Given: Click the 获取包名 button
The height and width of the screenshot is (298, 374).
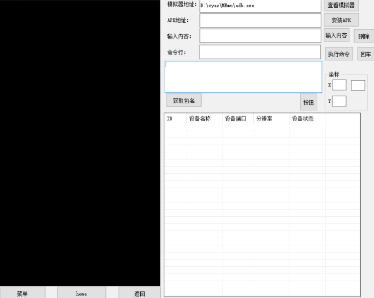Looking at the screenshot, I should [x=184, y=100].
